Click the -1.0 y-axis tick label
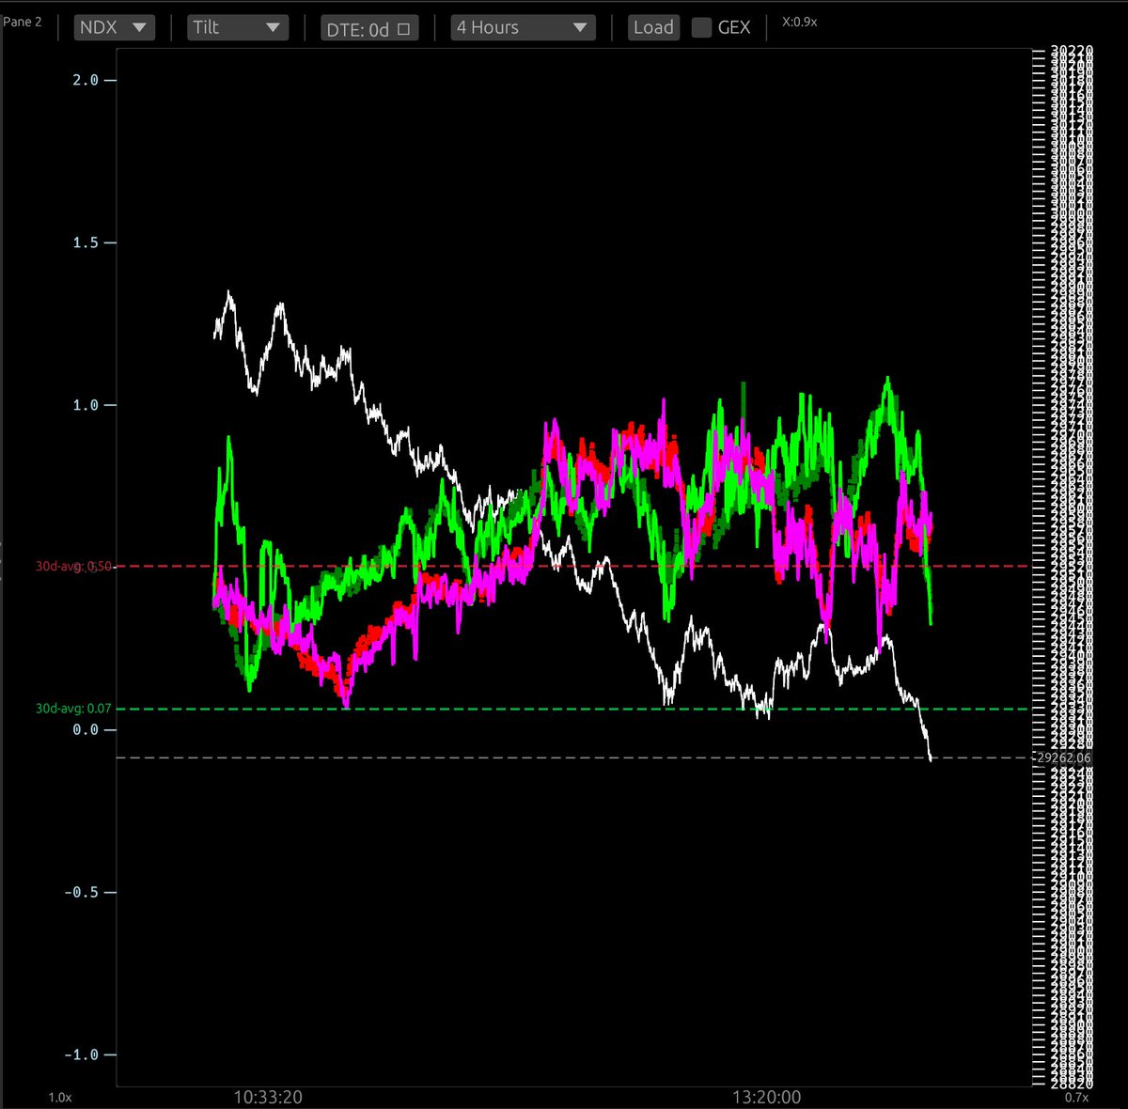 [x=81, y=1054]
